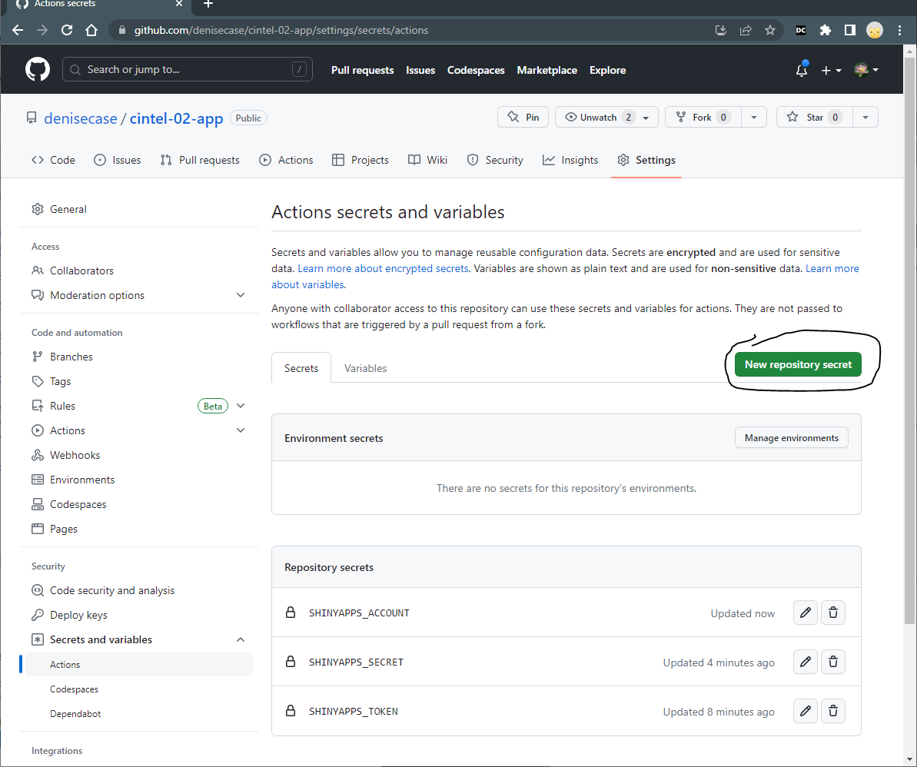Open the Chrome three-dot menu
The width and height of the screenshot is (917, 767).
(899, 31)
